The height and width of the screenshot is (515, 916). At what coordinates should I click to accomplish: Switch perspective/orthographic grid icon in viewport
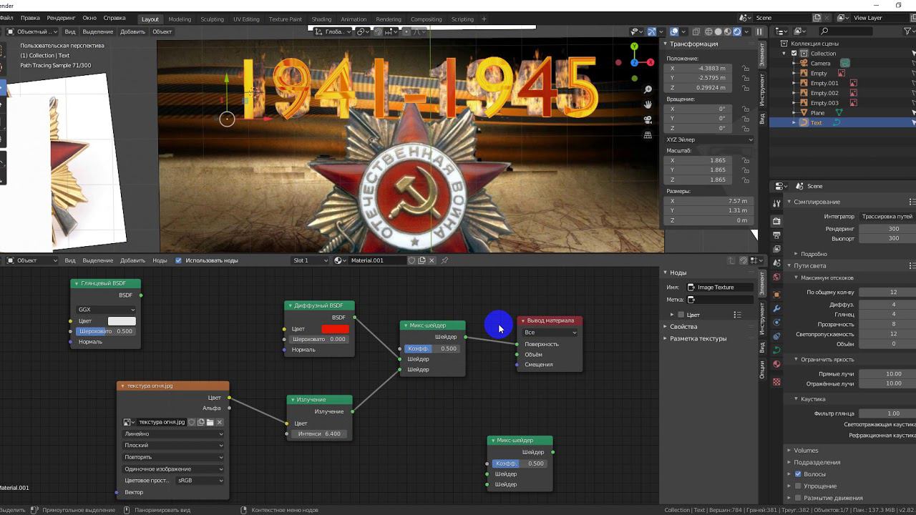point(648,134)
